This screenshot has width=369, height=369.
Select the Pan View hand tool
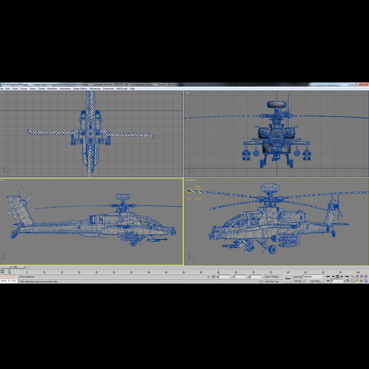(357, 281)
